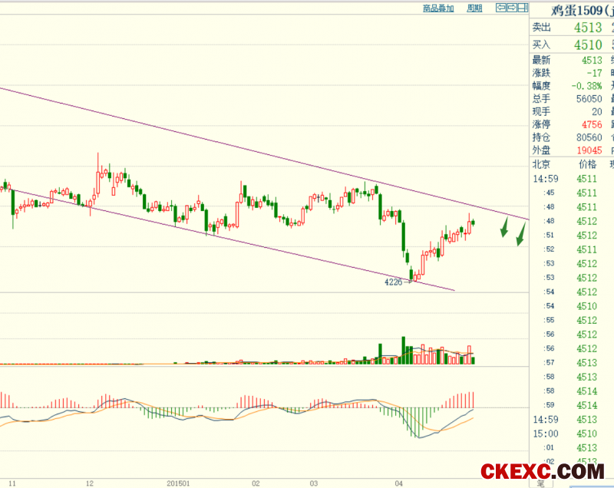This screenshot has width=614, height=488.
Task: Open the 商品叠加 overlay link
Action: tap(438, 8)
